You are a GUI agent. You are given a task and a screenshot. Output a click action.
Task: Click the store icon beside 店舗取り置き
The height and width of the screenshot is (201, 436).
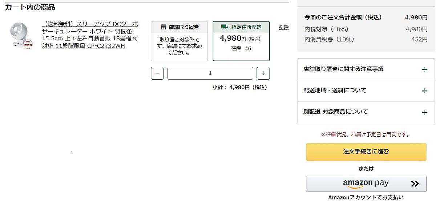163,27
